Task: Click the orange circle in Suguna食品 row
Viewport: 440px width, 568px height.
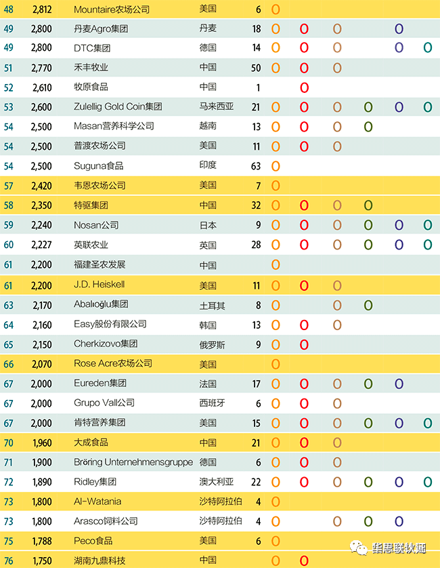Action: click(x=276, y=166)
